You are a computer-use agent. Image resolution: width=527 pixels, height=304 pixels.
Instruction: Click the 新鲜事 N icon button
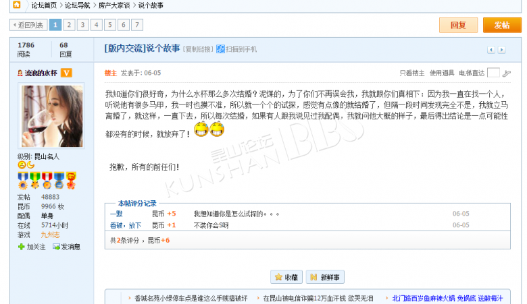coord(325,277)
